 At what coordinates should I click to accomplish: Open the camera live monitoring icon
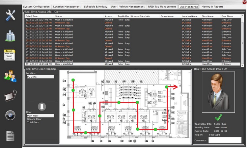pyautogui.click(x=11, y=115)
